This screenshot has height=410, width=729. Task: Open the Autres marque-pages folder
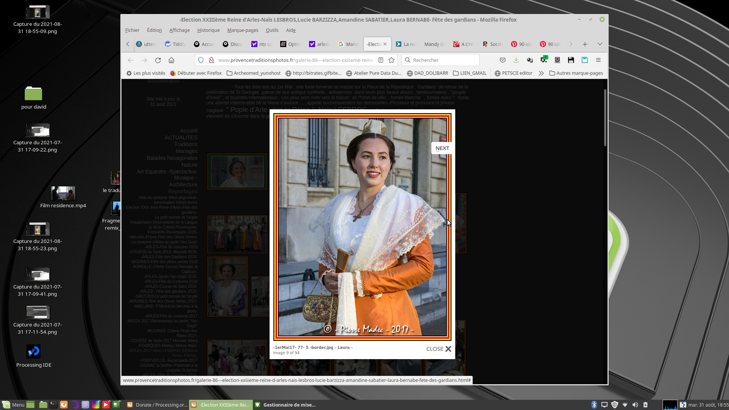coord(576,73)
